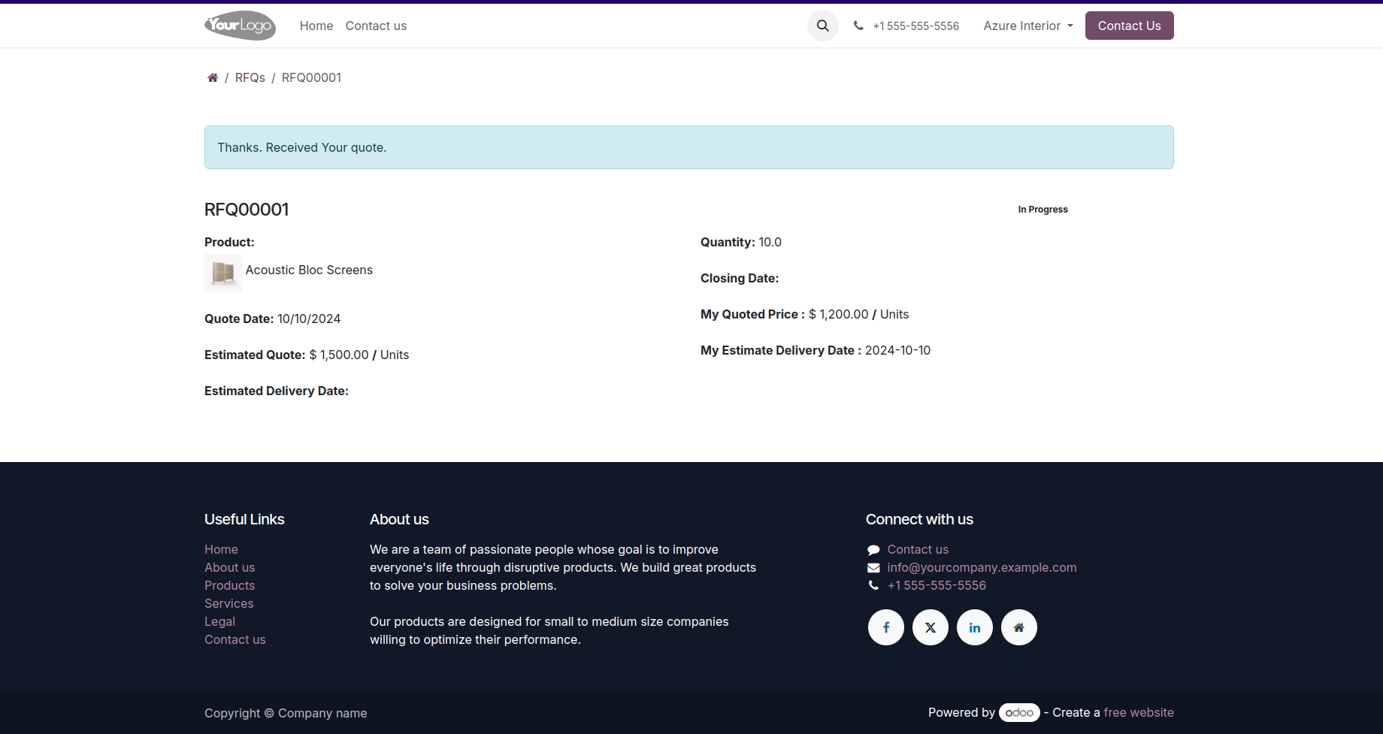Open the X (Twitter) social icon
Screen dimensions: 1383x734
(931, 627)
